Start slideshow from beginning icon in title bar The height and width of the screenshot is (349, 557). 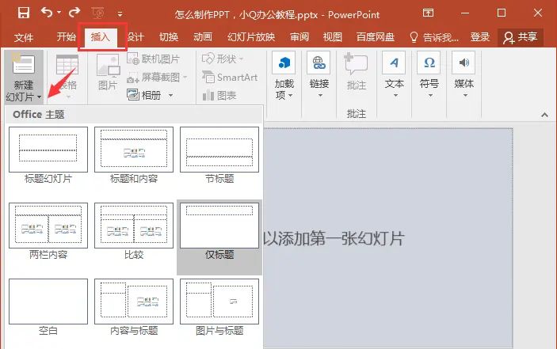coord(97,13)
